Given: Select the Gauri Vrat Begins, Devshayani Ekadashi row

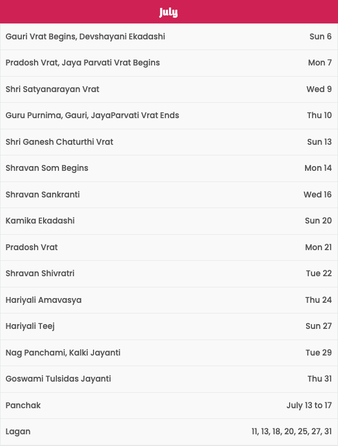Looking at the screenshot, I should coord(168,37).
